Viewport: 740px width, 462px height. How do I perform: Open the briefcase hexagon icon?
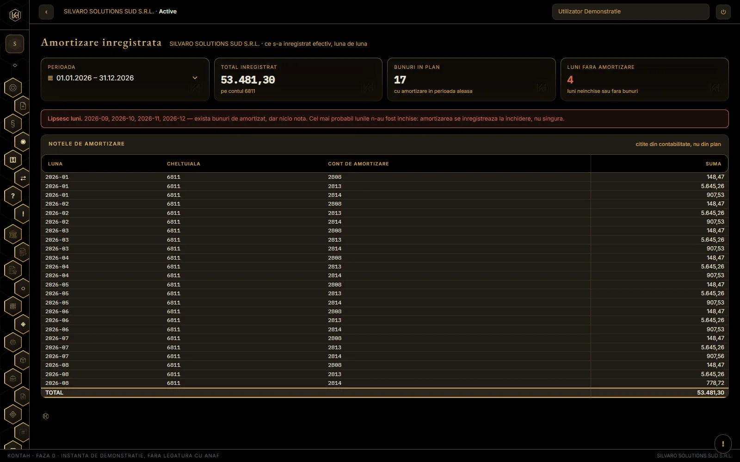tap(13, 378)
